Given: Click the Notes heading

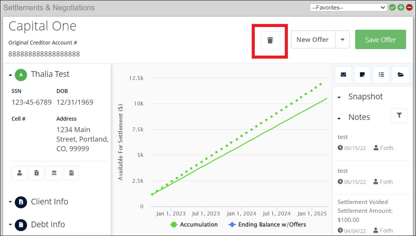Looking at the screenshot, I should pos(359,117).
